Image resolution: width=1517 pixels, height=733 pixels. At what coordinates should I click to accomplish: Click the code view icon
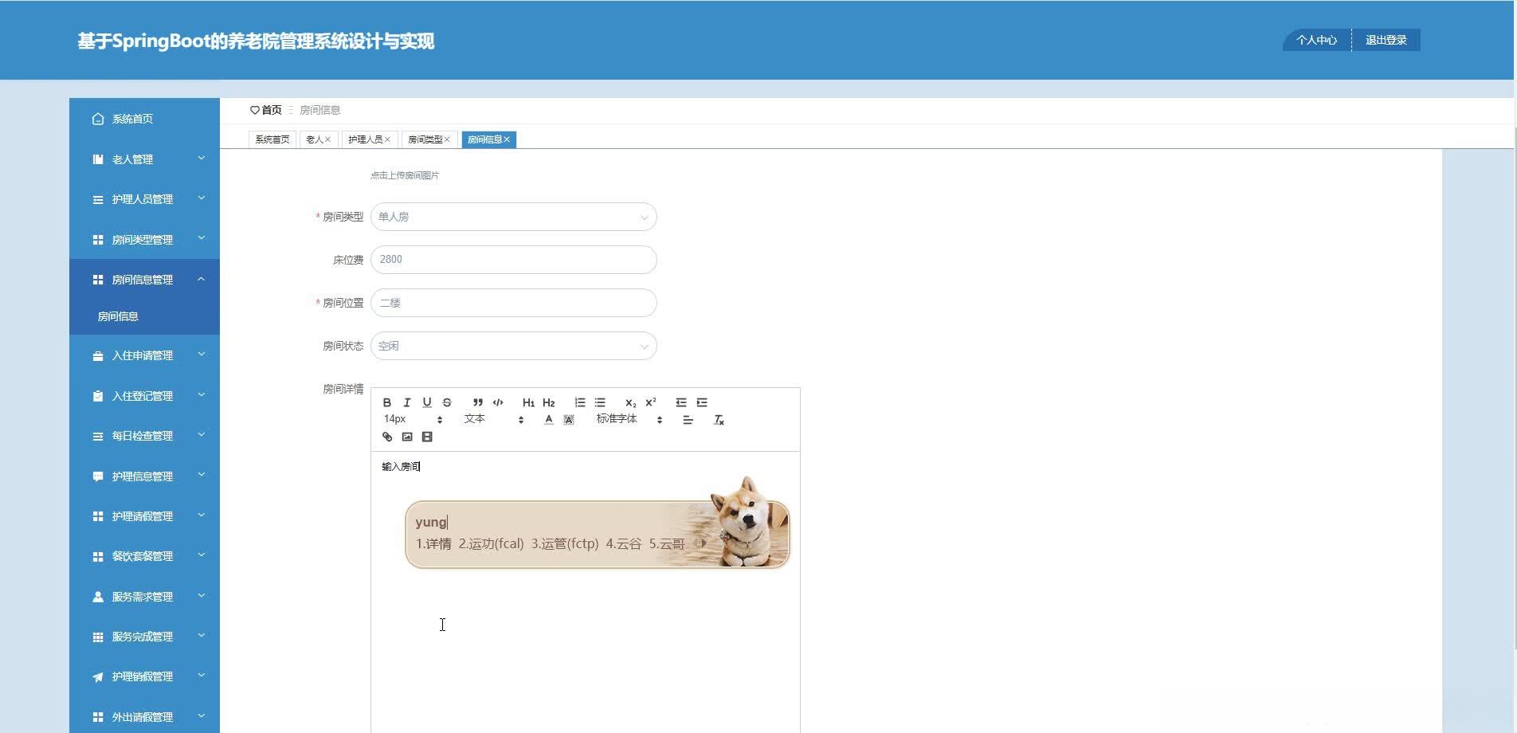point(496,402)
